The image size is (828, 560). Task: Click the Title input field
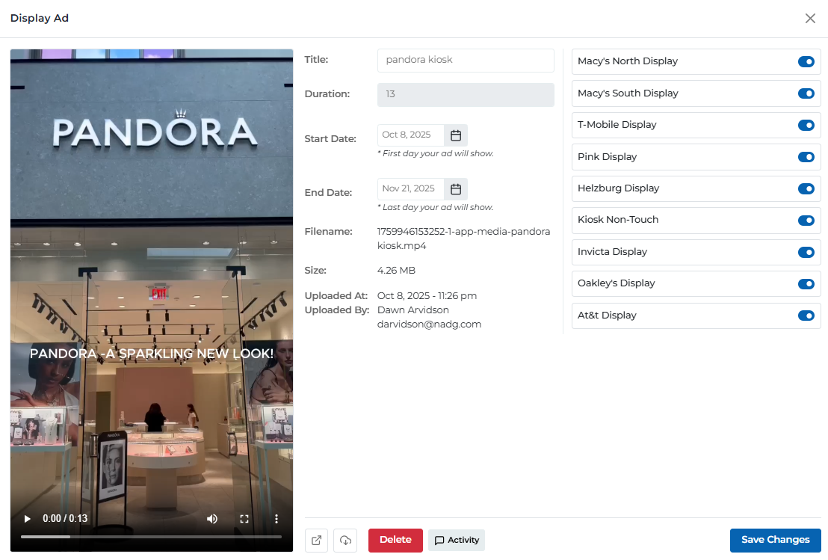466,61
